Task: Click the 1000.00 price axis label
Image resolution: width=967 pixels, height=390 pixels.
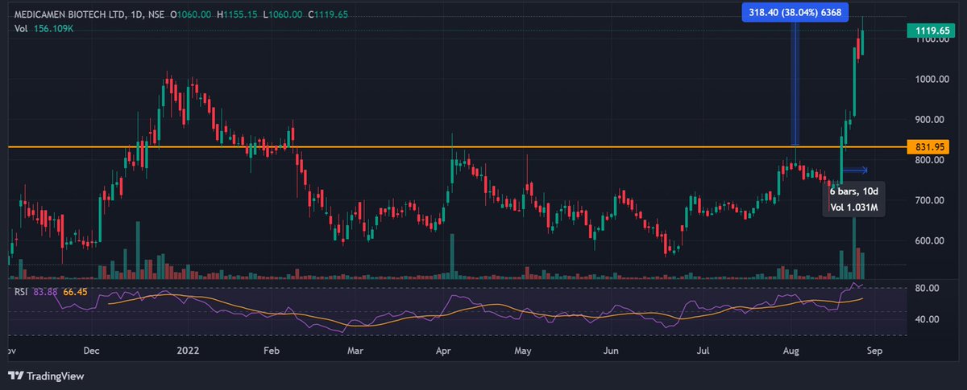Action: pos(932,79)
